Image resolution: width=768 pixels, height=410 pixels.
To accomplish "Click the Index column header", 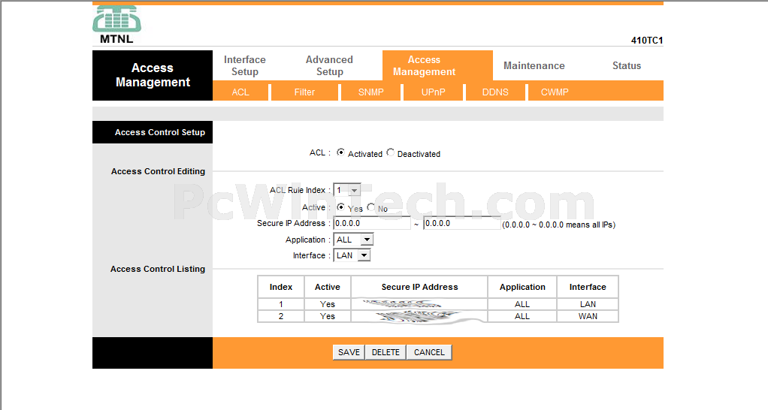I will click(280, 287).
